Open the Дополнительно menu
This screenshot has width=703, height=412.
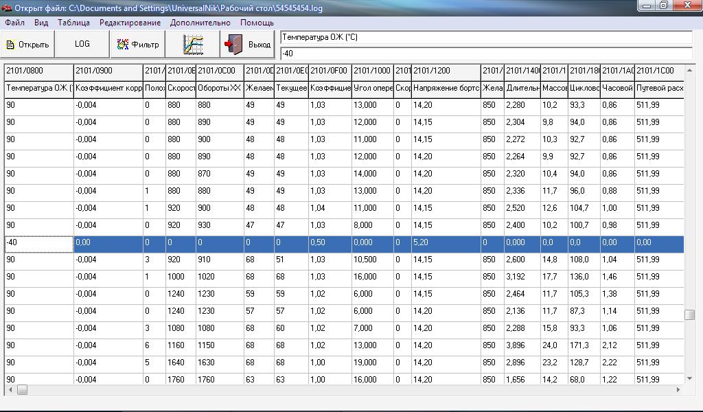pyautogui.click(x=200, y=23)
